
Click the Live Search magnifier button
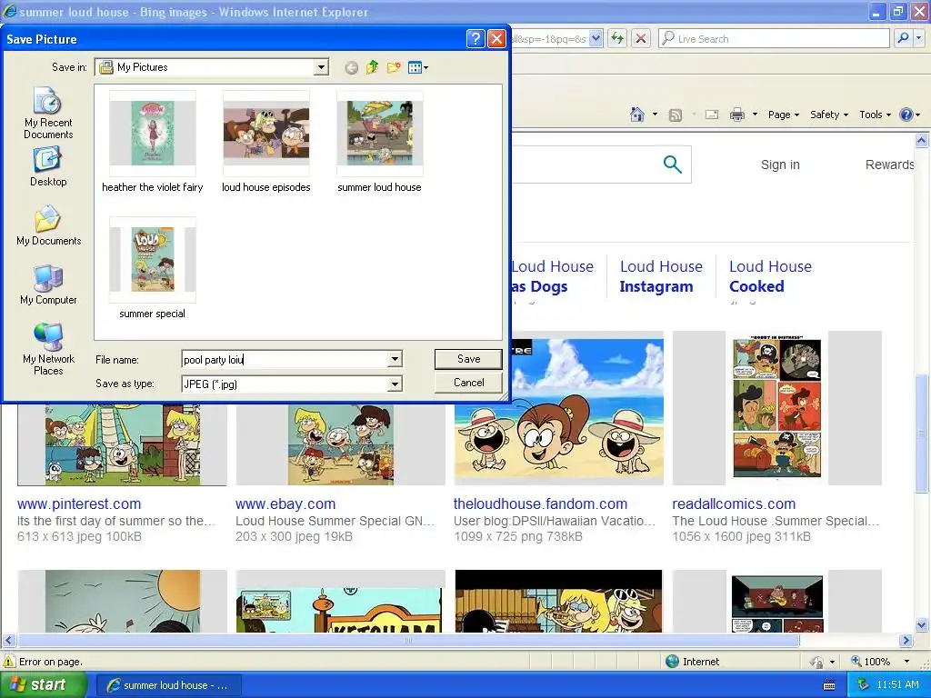pyautogui.click(x=903, y=38)
